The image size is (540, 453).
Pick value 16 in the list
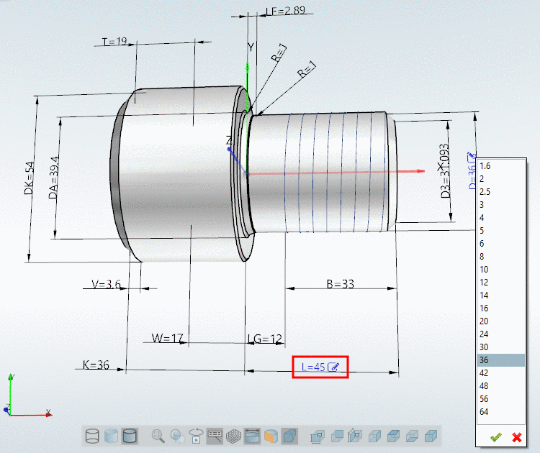(x=501, y=308)
